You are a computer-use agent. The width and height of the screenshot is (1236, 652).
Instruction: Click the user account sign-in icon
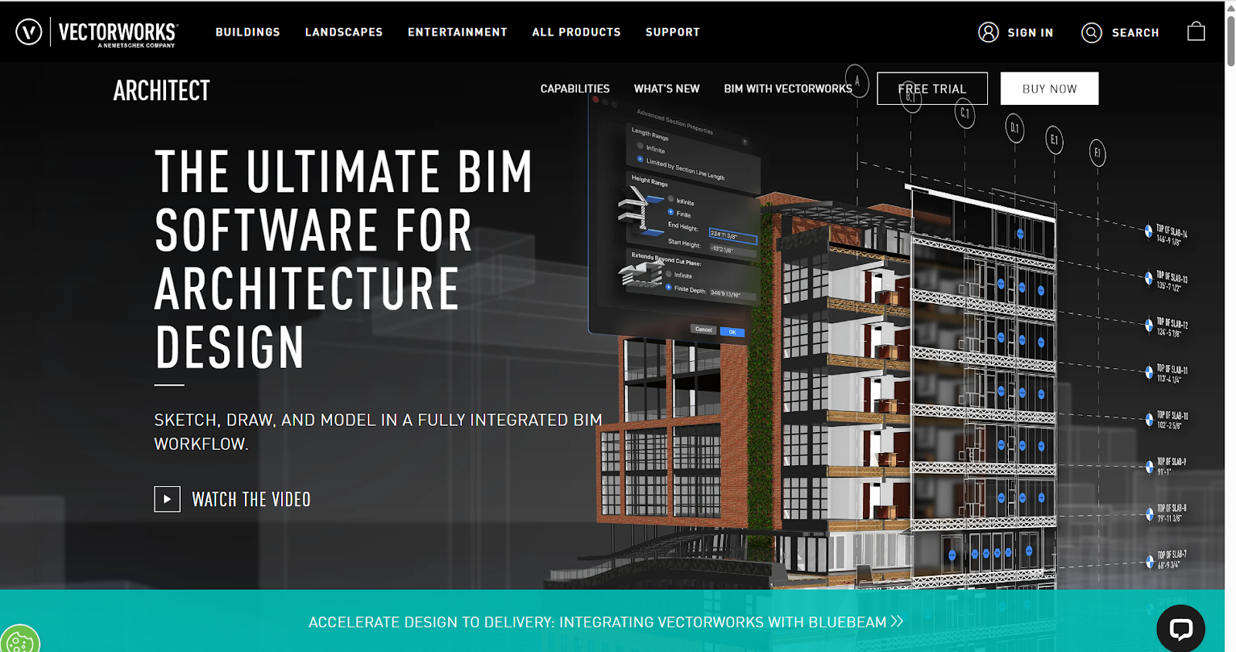pyautogui.click(x=989, y=32)
